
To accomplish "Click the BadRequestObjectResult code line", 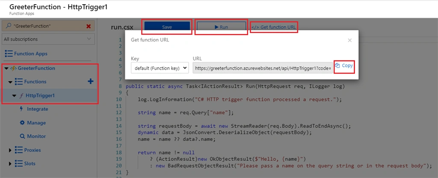I will pos(291,166).
